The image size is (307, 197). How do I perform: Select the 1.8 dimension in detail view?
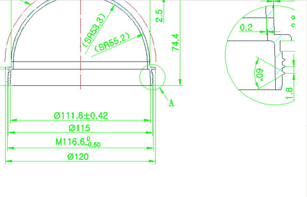289,93
